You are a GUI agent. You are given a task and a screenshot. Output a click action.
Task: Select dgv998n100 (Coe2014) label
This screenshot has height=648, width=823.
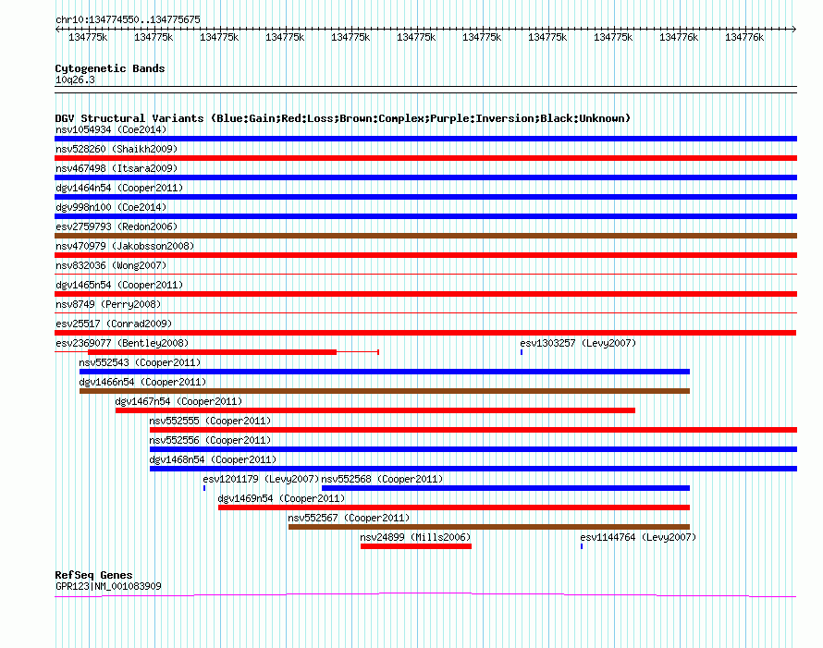[x=111, y=207]
